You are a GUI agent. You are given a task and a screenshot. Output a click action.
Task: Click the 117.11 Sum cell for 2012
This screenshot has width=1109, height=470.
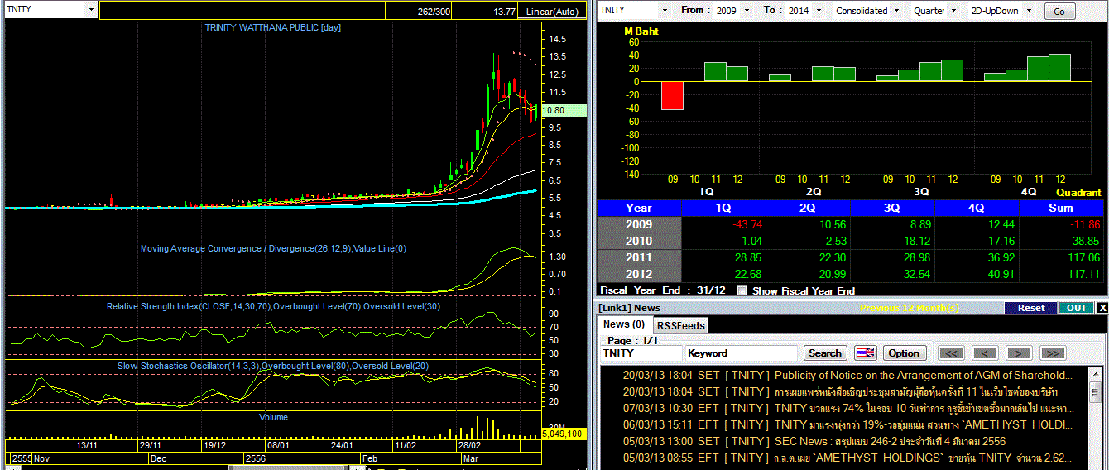coord(1061,274)
